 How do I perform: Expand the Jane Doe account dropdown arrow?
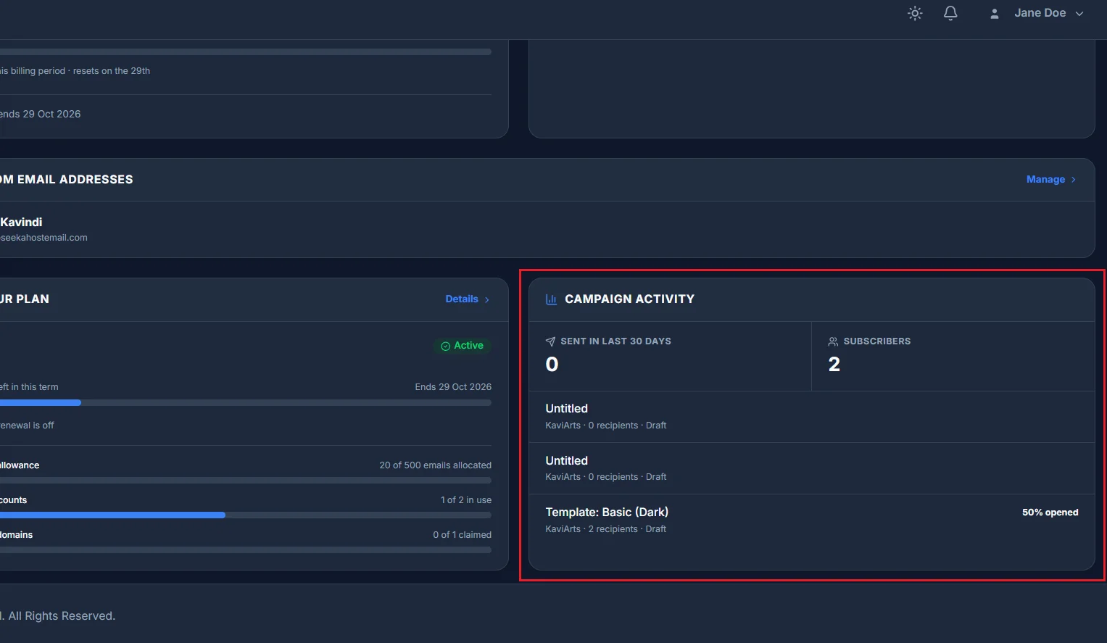(x=1079, y=13)
